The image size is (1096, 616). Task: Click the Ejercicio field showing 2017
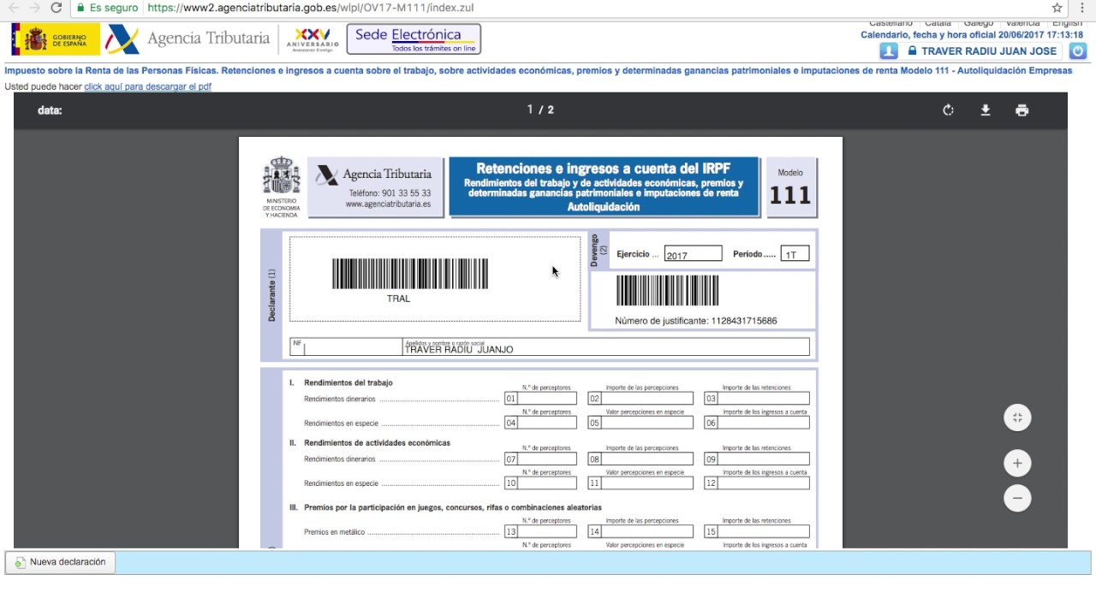693,254
